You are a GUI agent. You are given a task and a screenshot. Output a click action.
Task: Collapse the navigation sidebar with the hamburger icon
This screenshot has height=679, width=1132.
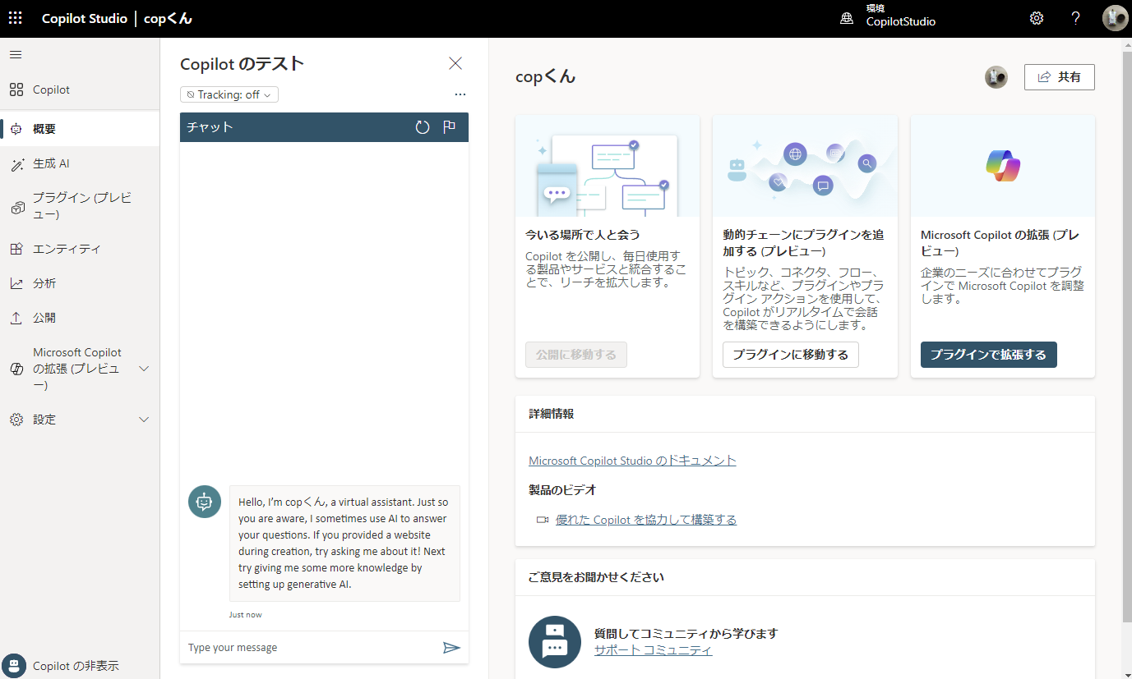tap(15, 54)
